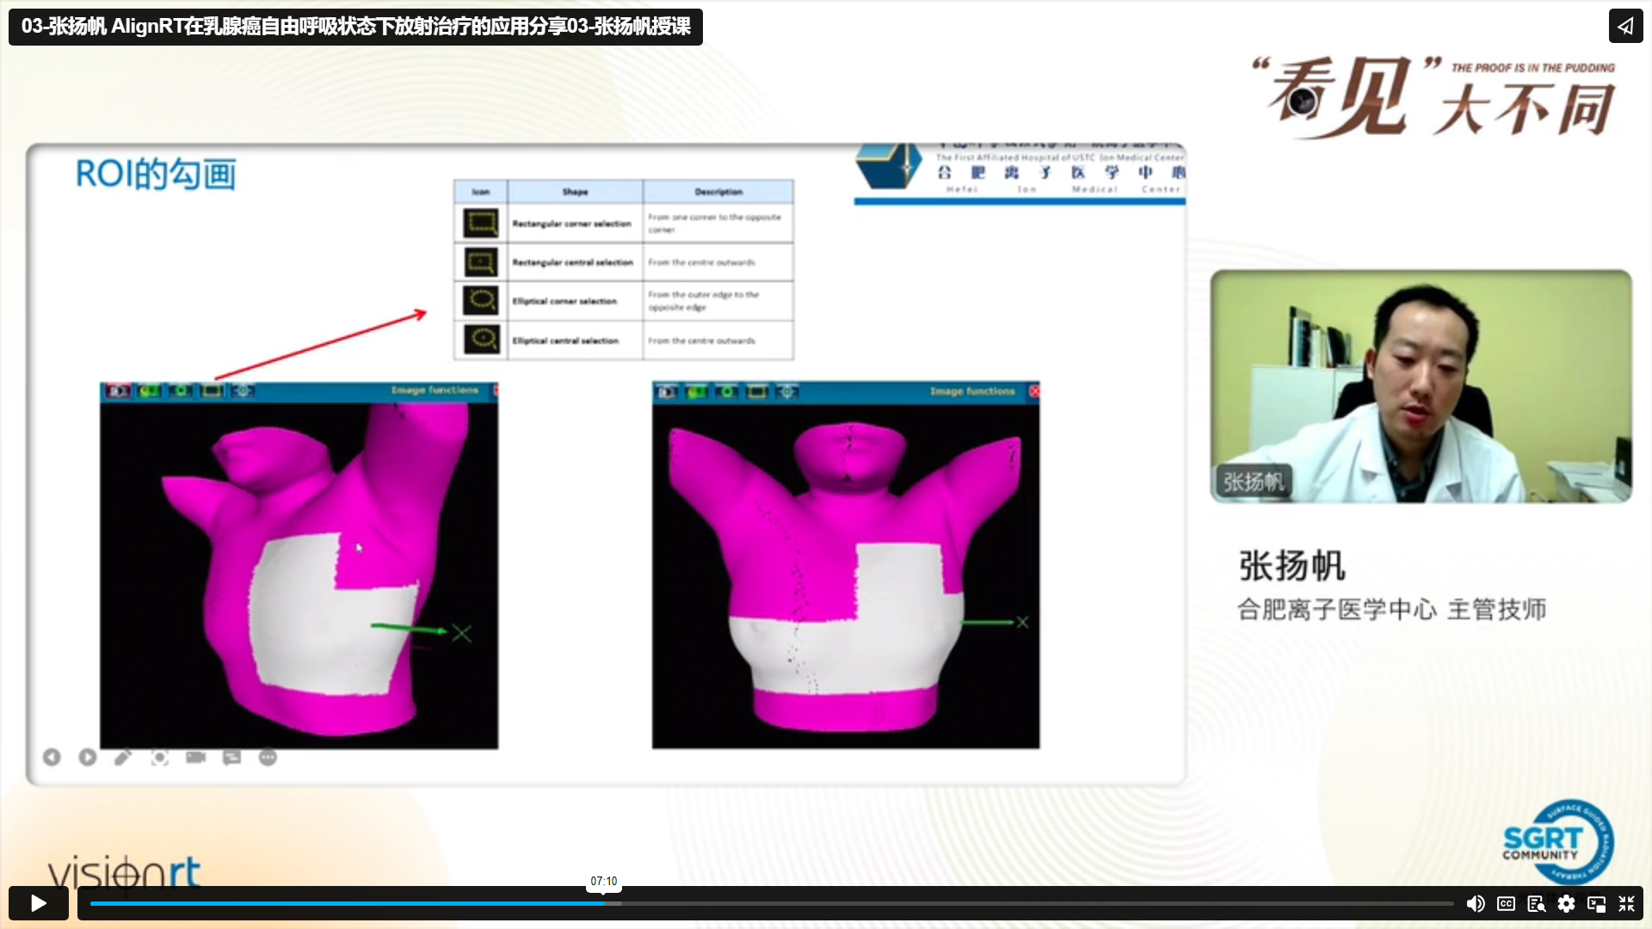Select the slide pen annotation tool

[x=123, y=757]
